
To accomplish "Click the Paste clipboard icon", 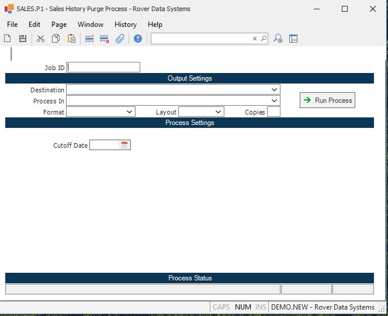I will (71, 39).
